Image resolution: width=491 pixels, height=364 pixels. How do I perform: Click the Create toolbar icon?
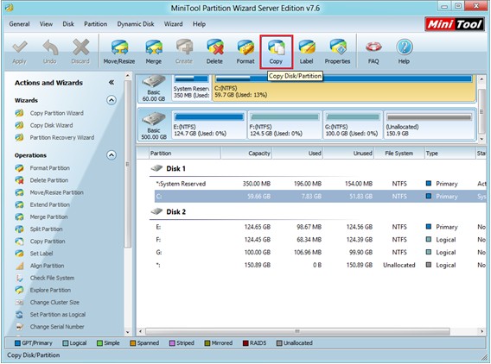(184, 52)
